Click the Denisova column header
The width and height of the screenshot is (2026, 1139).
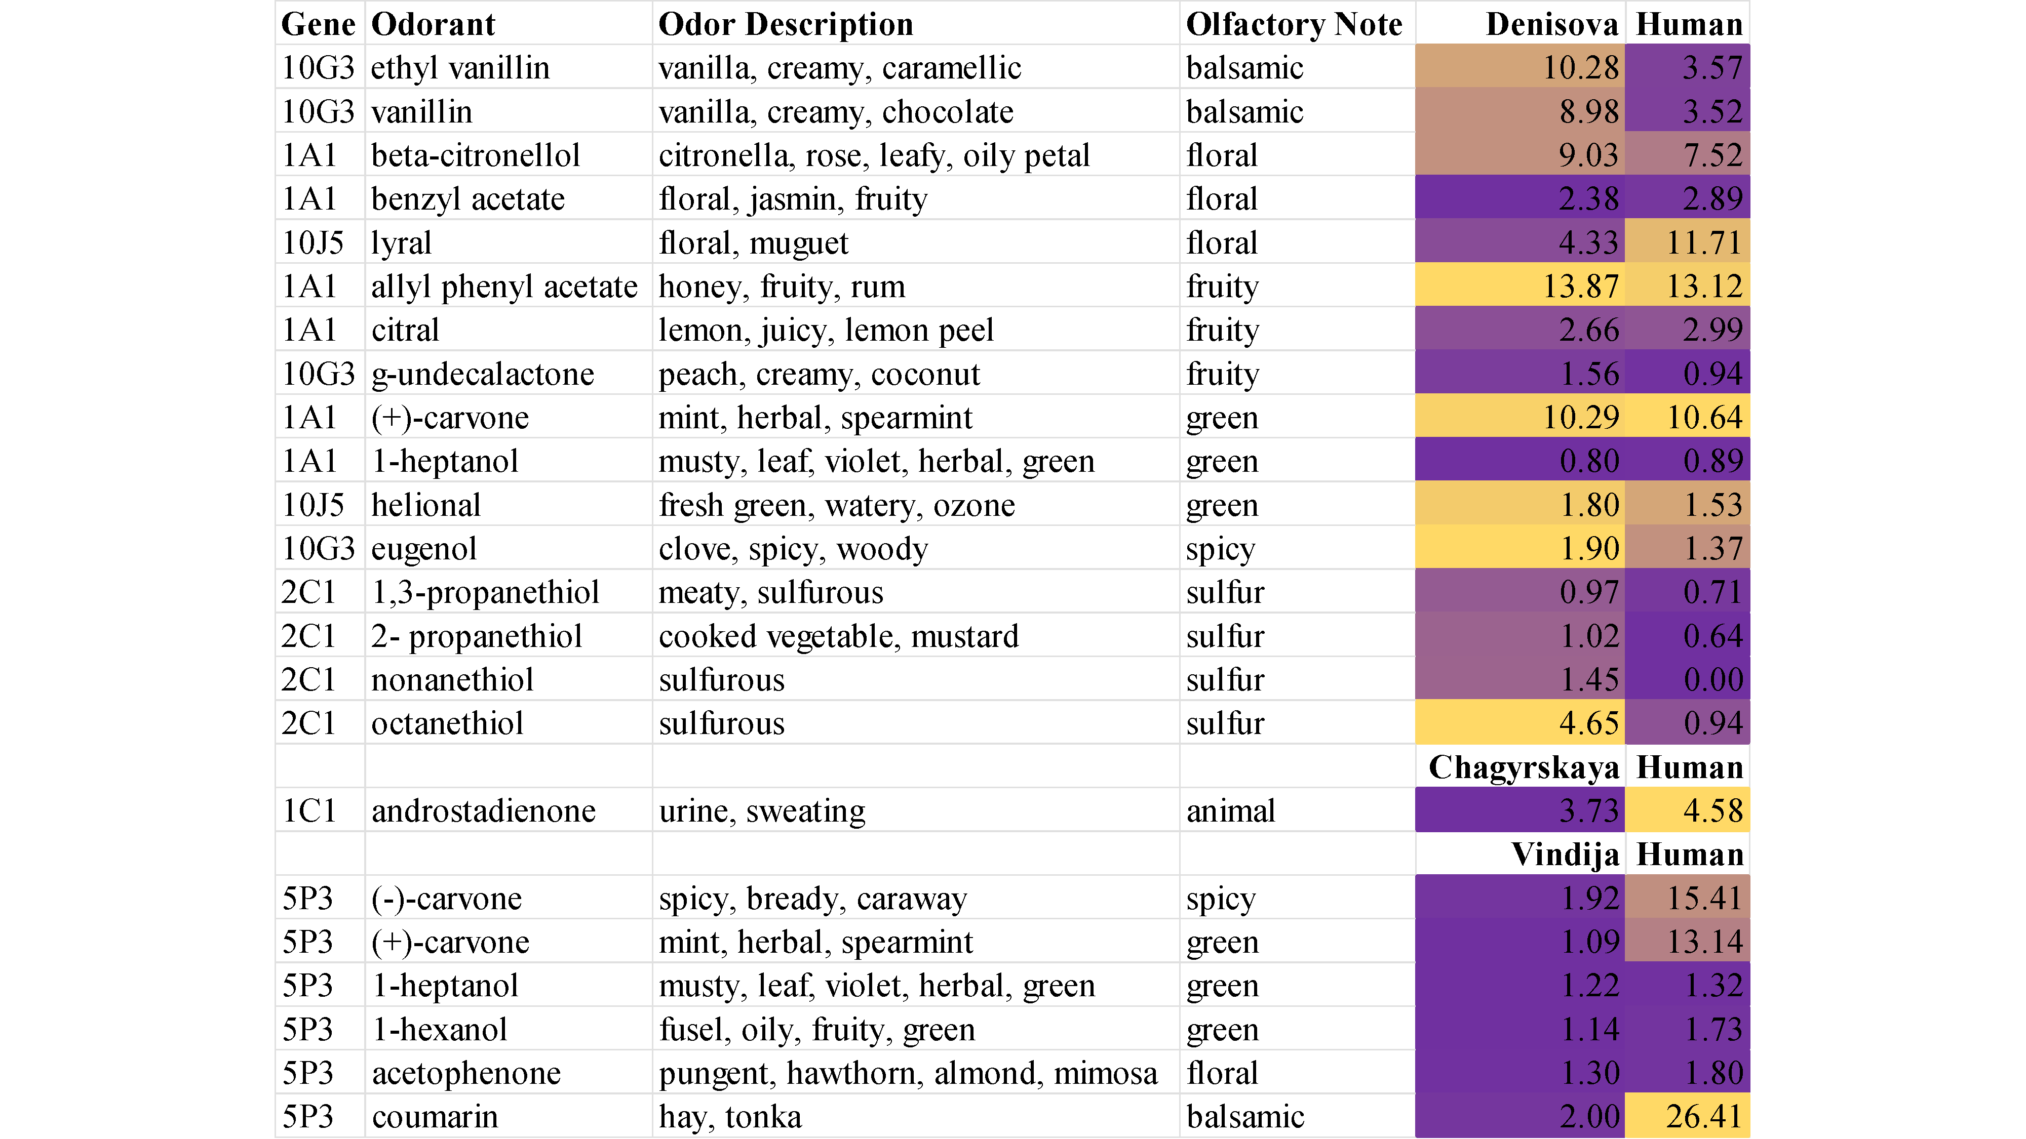point(1551,24)
